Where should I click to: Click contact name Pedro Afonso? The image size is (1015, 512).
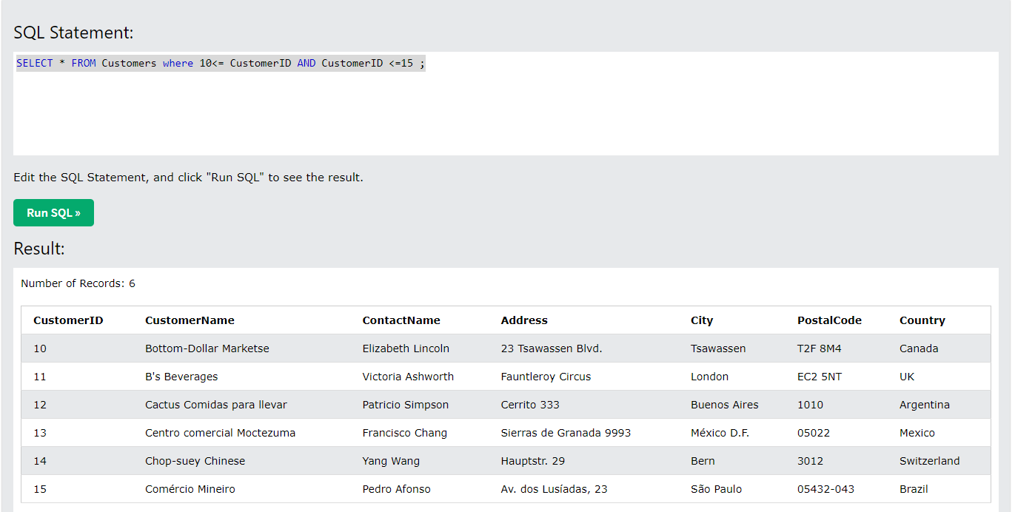click(396, 489)
